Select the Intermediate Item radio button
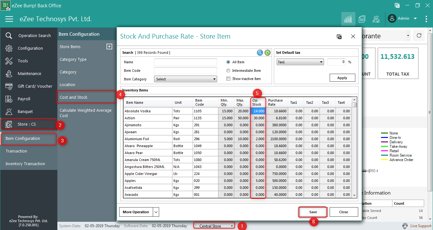 [x=228, y=71]
